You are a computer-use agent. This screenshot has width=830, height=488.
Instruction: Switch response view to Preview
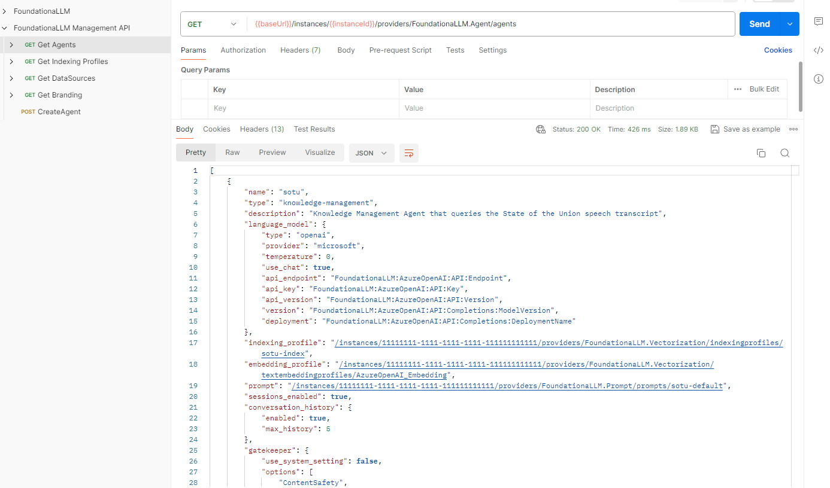point(272,152)
